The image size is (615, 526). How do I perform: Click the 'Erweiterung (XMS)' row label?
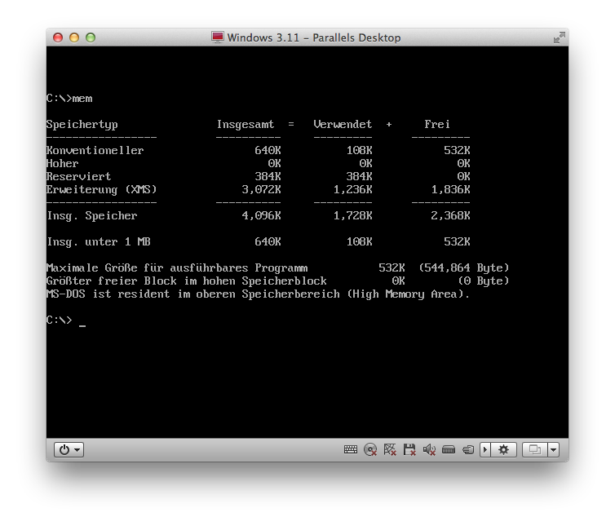click(102, 190)
